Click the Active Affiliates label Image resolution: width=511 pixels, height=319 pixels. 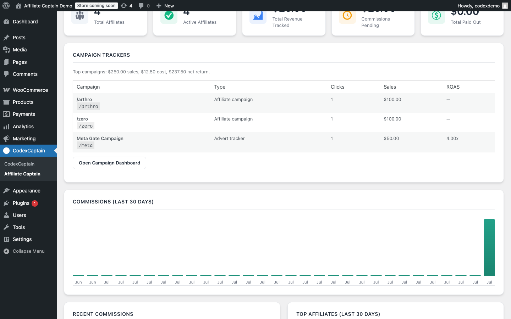[200, 22]
